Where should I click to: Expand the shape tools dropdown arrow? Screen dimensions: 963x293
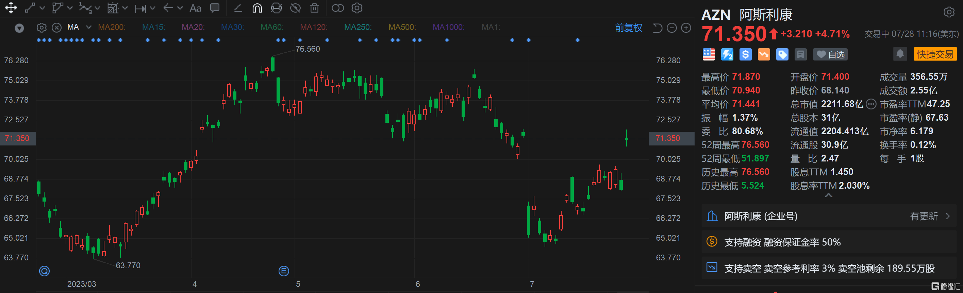(69, 8)
